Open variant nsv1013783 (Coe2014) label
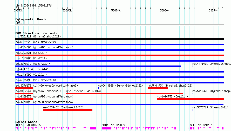231x131 pixels. (31, 58)
